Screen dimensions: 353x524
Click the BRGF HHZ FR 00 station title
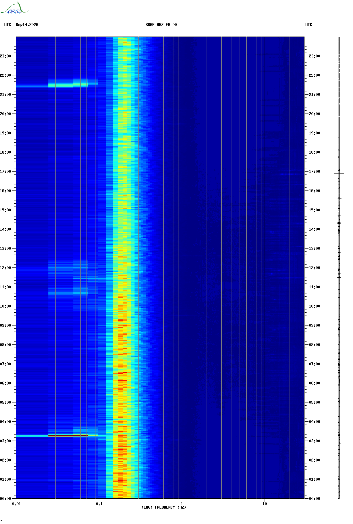click(161, 25)
